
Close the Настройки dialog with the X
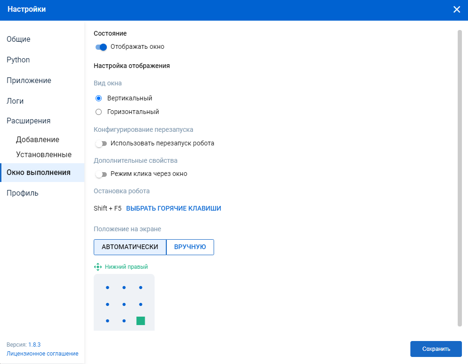[x=457, y=9]
